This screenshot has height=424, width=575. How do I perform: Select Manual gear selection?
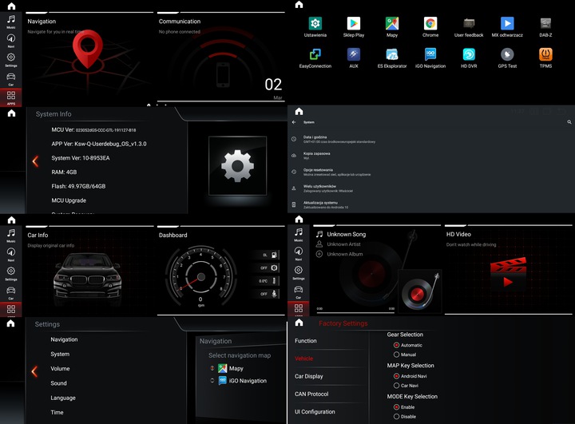click(397, 355)
